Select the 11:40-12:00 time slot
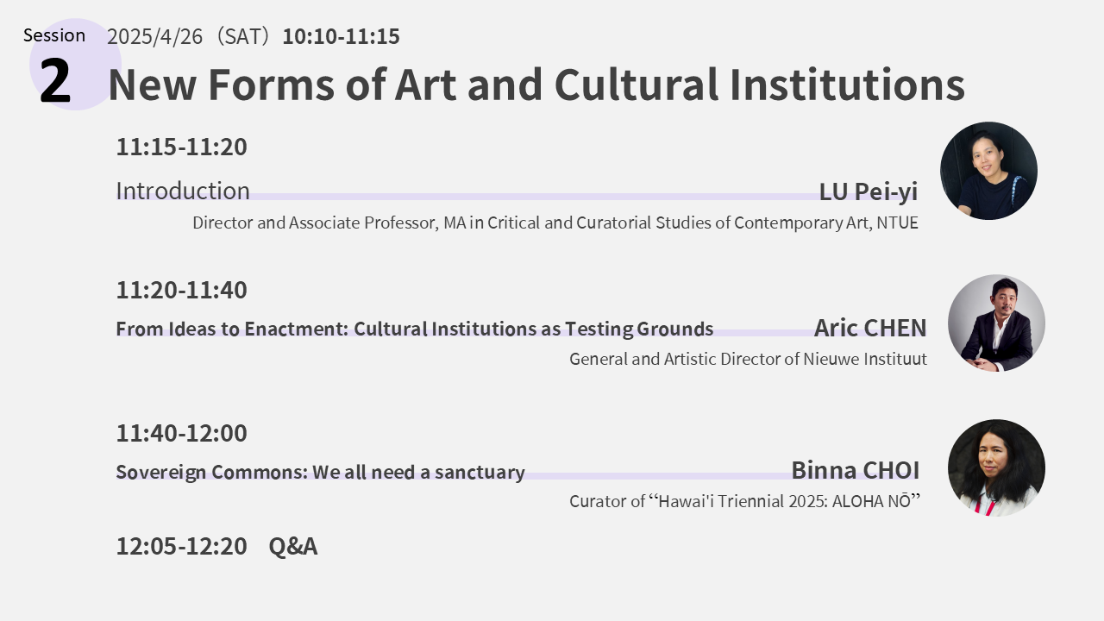1104x621 pixels. click(181, 433)
